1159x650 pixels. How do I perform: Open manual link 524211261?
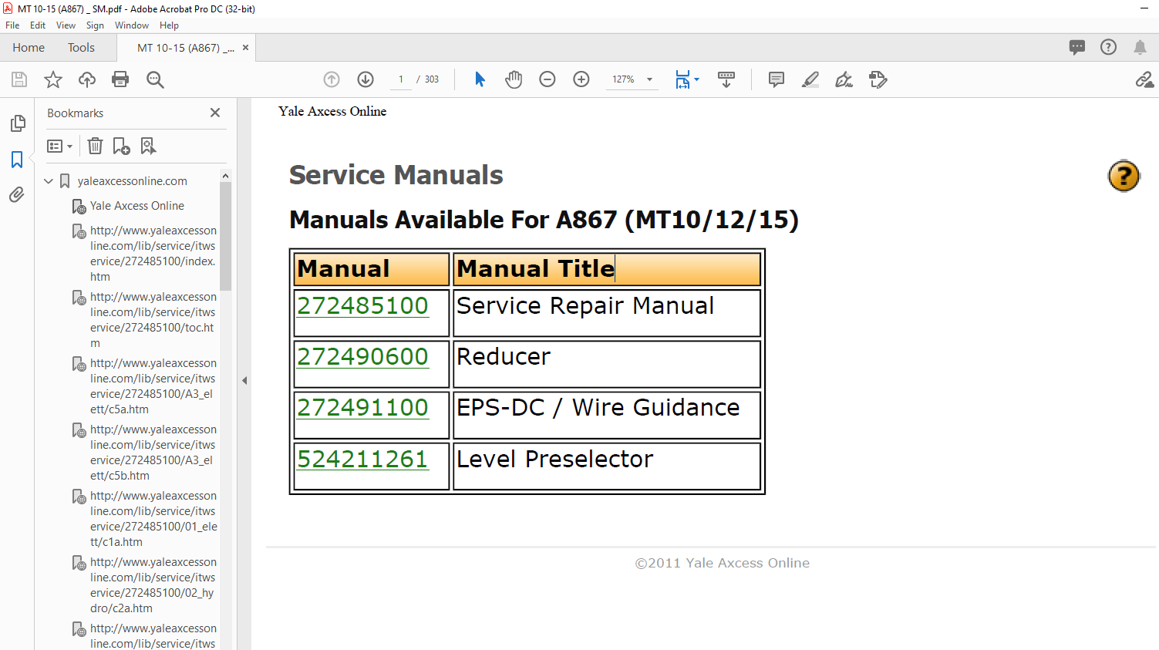point(362,460)
